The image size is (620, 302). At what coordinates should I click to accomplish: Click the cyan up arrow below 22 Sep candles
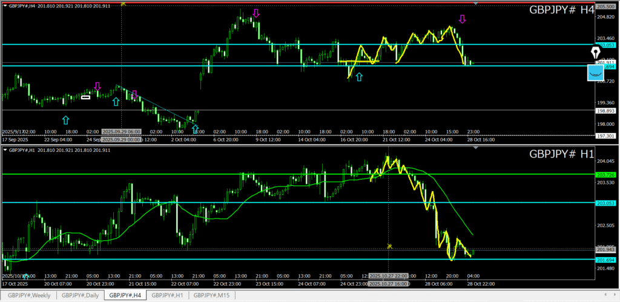click(x=65, y=120)
